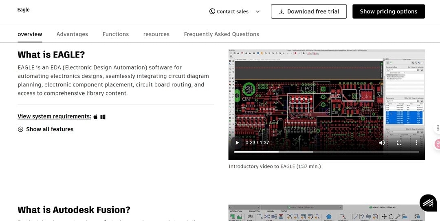Switch to the Advantages tab

click(x=72, y=34)
